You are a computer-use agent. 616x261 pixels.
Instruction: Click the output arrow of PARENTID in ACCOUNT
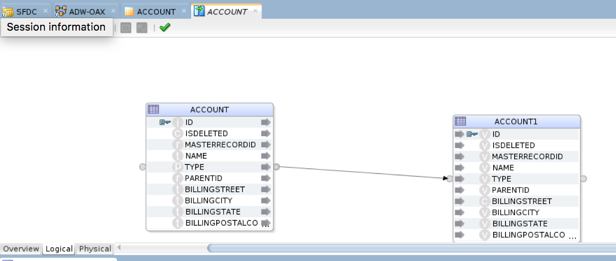point(266,178)
